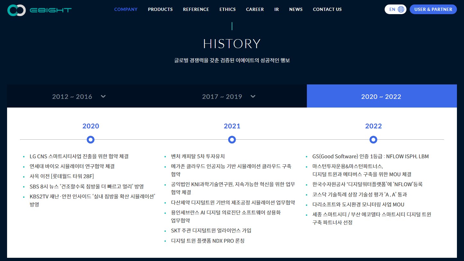464x261 pixels.
Task: Open the IR menu item
Action: pyautogui.click(x=277, y=9)
